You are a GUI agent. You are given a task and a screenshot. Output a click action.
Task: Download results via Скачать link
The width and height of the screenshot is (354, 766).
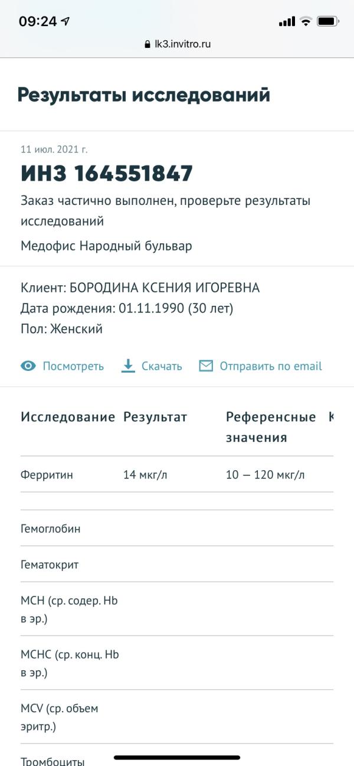pos(162,366)
